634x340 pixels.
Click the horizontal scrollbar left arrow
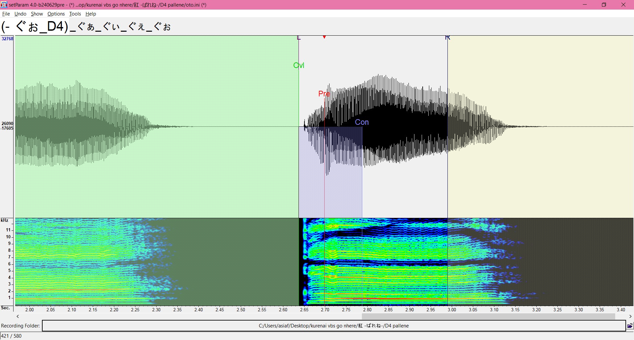click(18, 316)
